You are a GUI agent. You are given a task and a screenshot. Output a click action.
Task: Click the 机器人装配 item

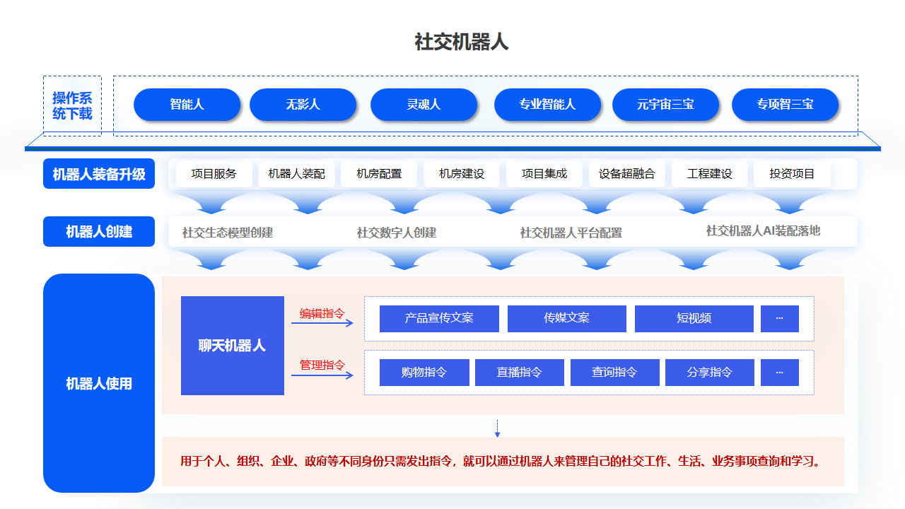[x=297, y=174]
